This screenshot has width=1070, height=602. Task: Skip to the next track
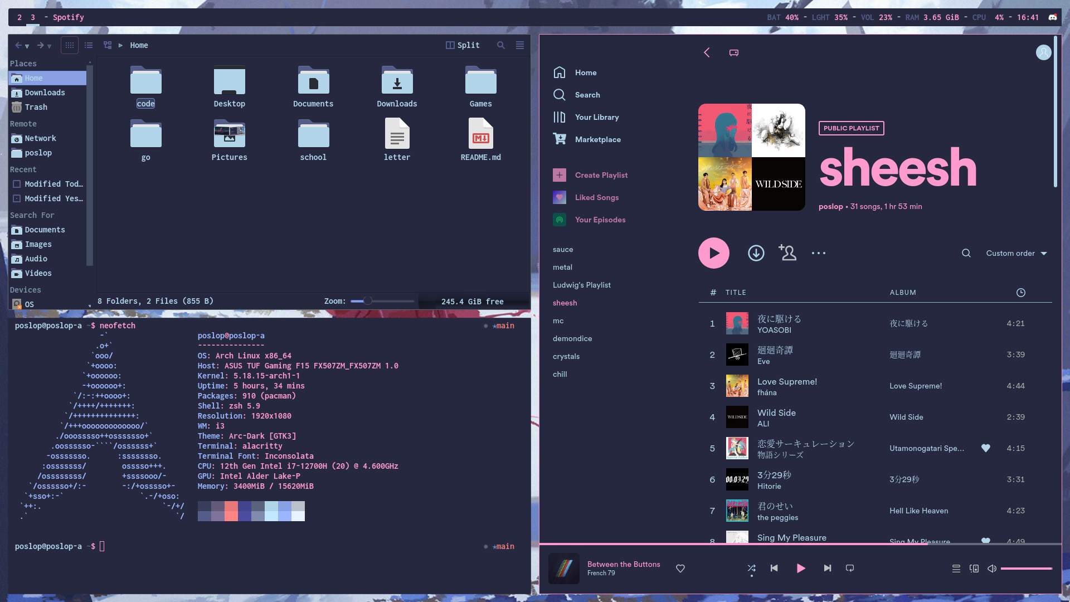827,568
